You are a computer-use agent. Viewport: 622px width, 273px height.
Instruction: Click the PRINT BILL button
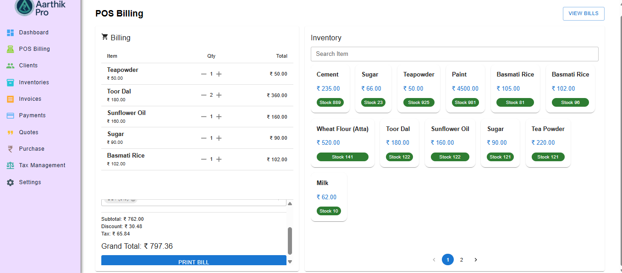point(193,260)
